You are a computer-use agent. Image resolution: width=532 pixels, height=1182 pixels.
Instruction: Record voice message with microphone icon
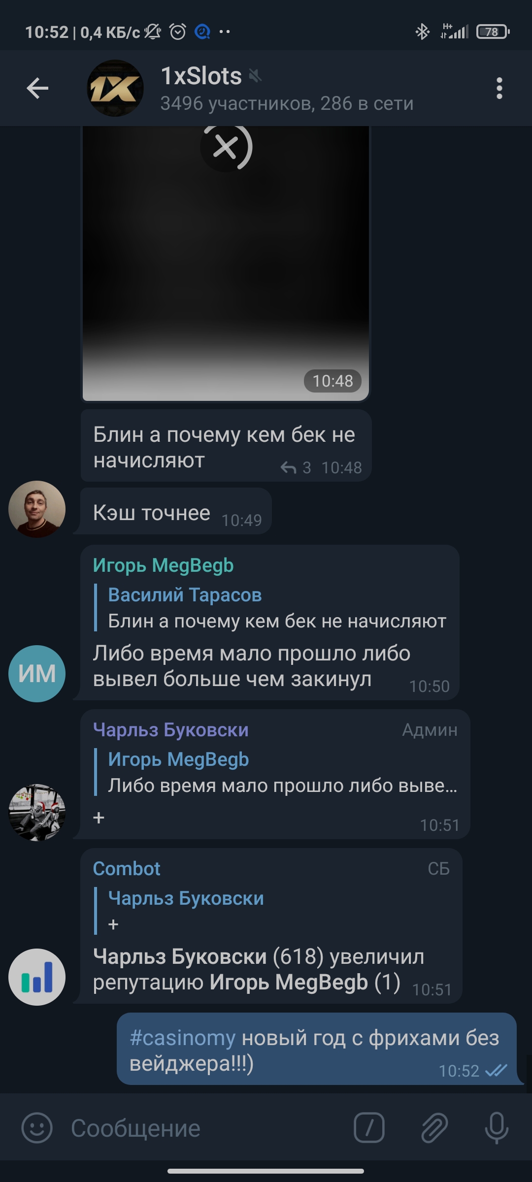[x=497, y=1128]
